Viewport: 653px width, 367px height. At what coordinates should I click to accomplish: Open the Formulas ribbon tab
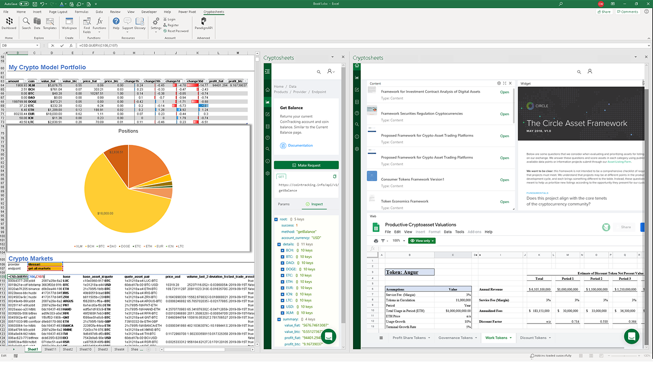pos(81,11)
